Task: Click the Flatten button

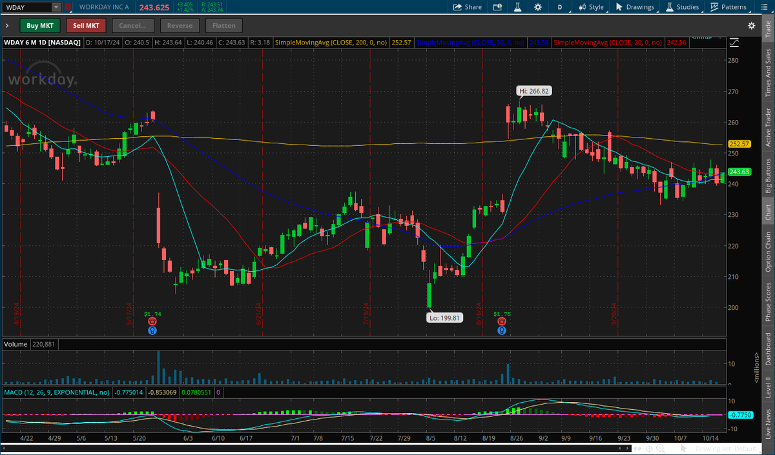Action: click(x=224, y=26)
